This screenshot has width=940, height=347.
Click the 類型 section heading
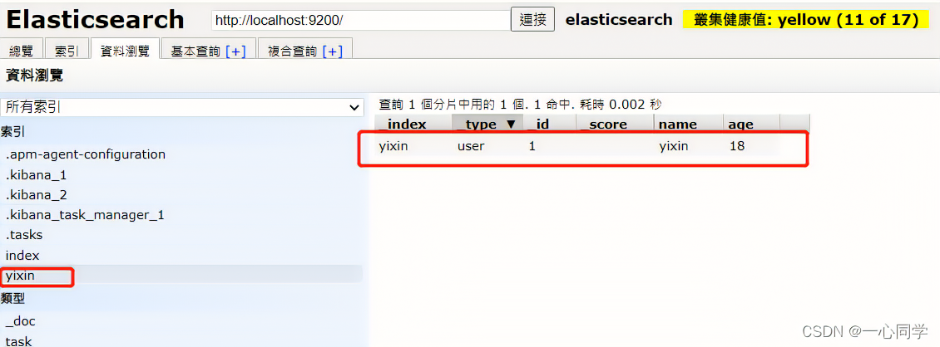12,298
